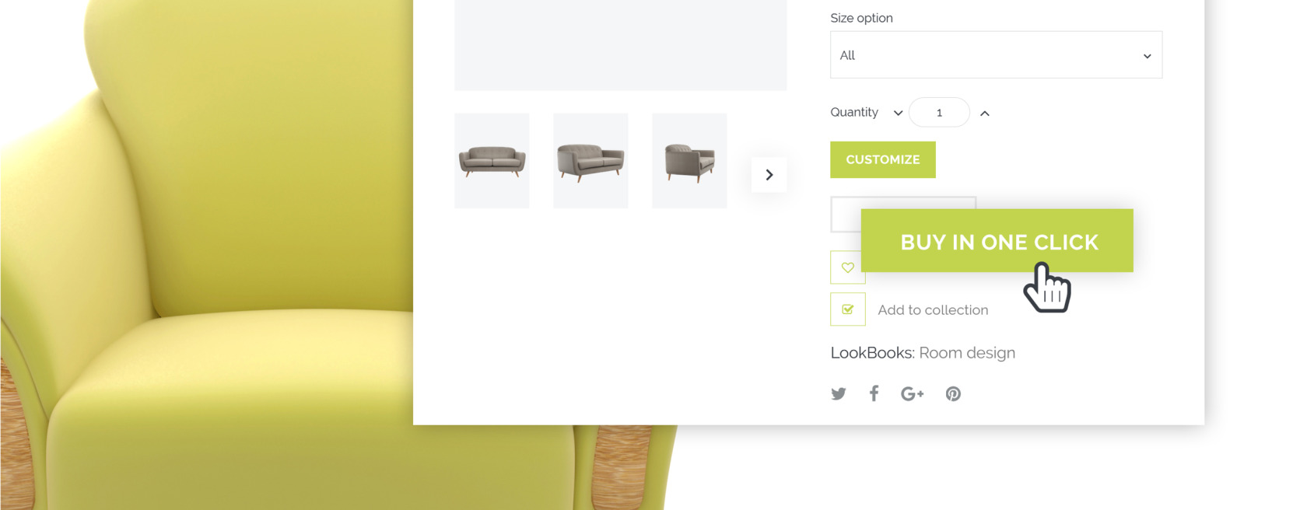1307x510 pixels.
Task: Click the Add to collection label
Action: point(933,310)
